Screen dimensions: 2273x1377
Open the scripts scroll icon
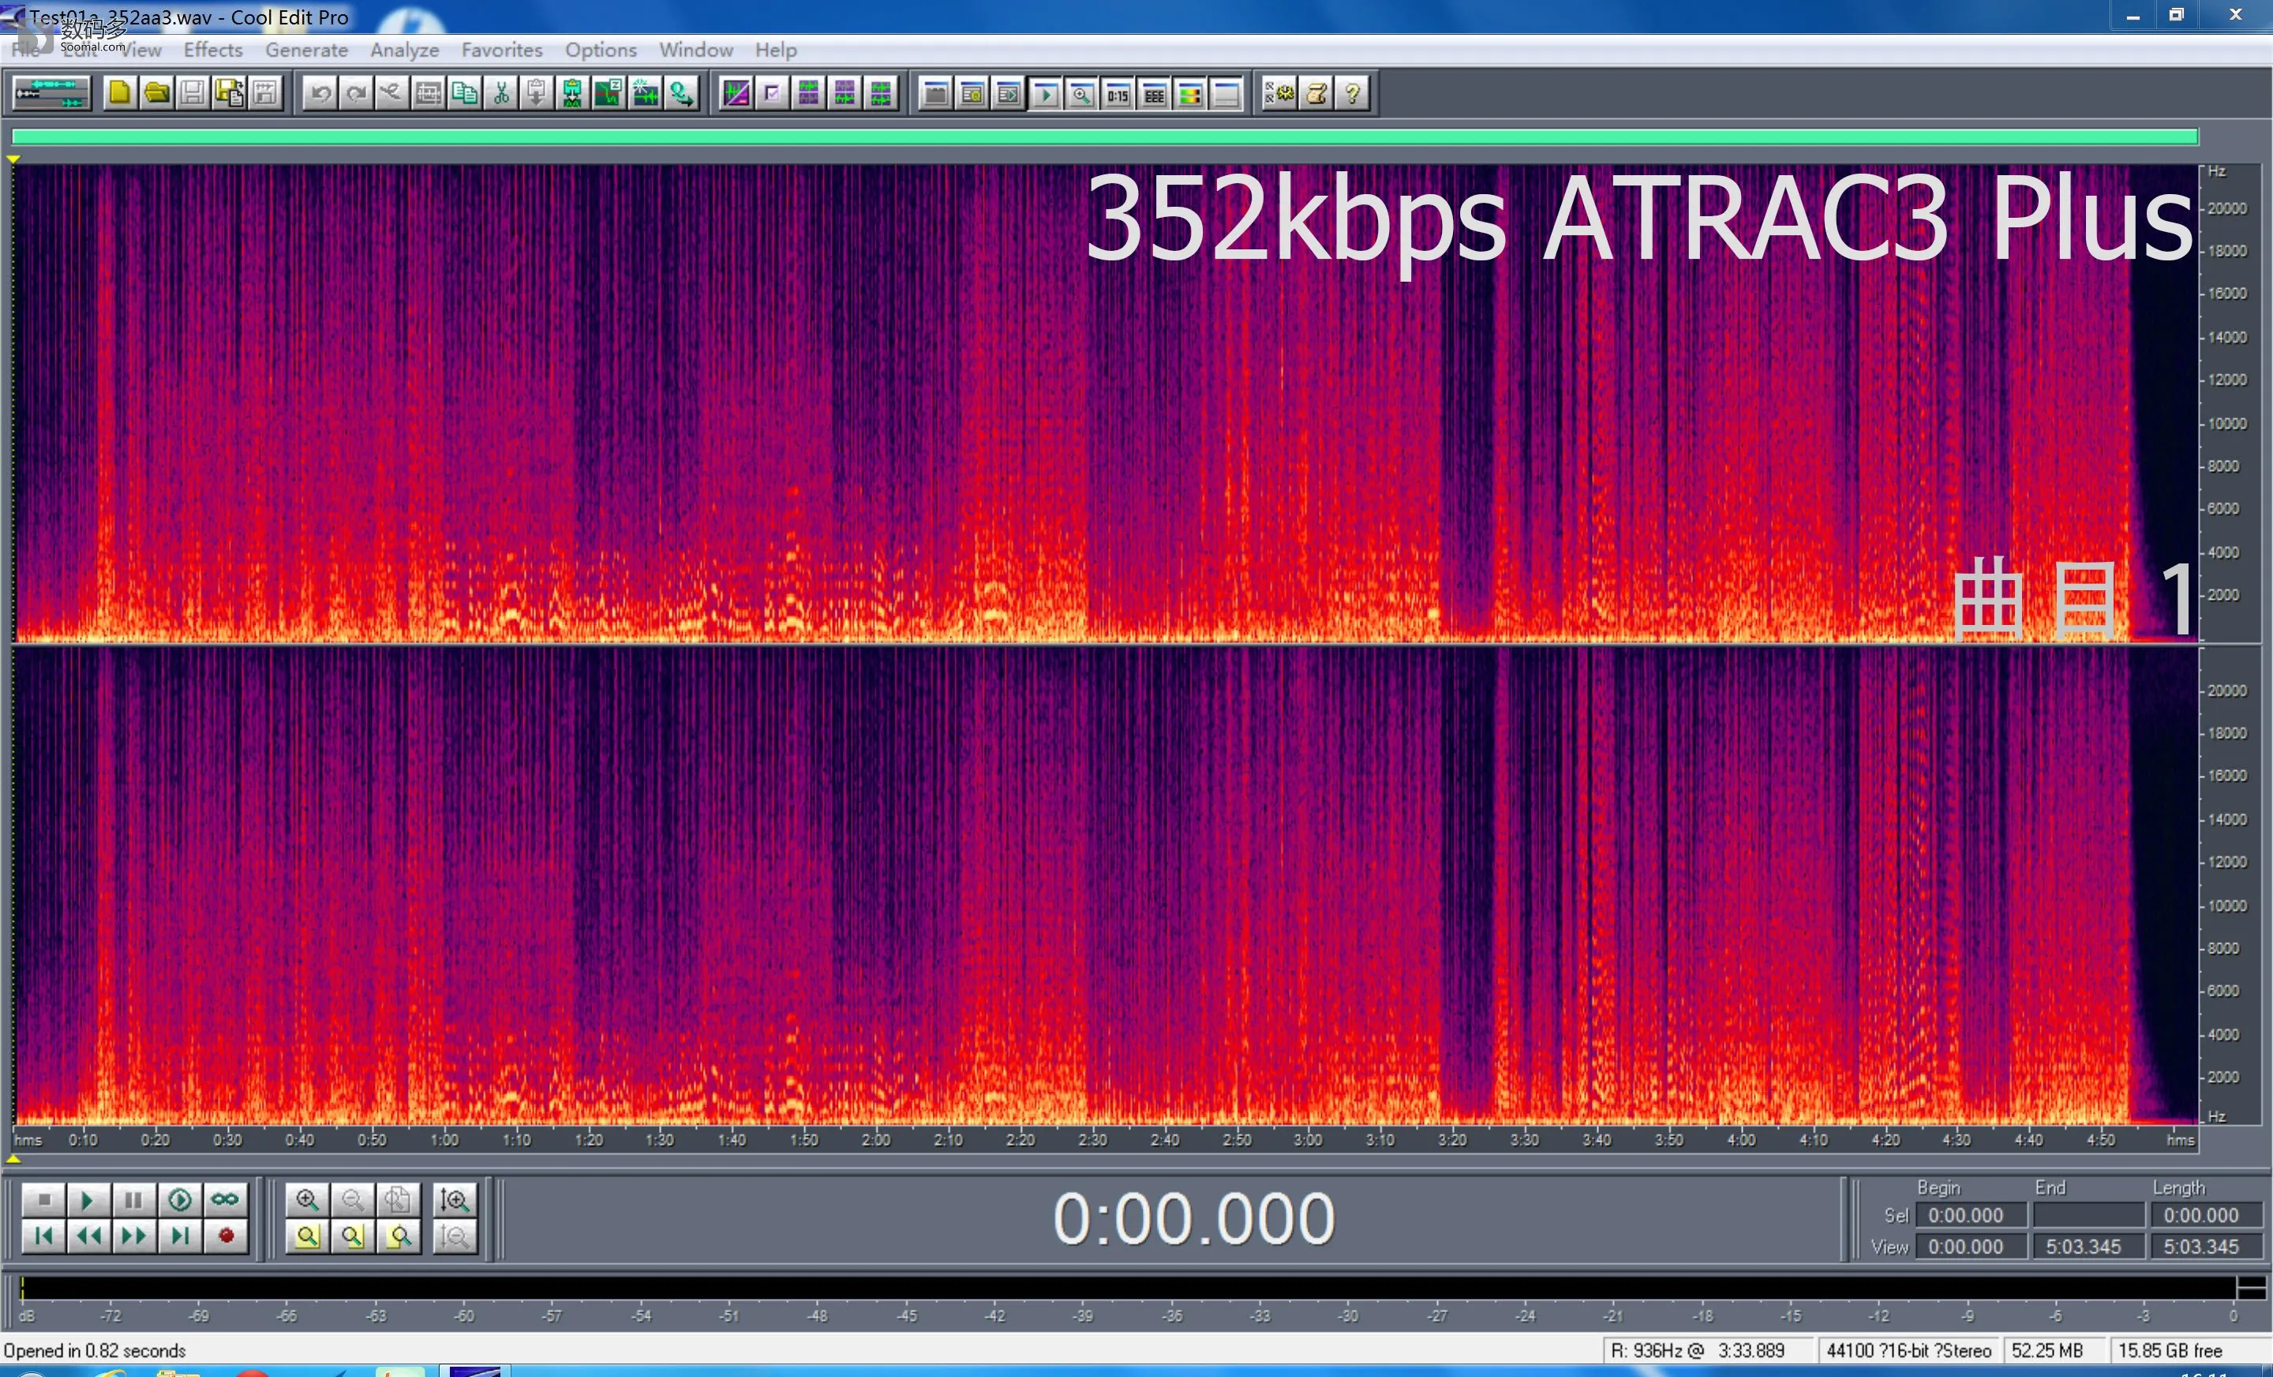tap(1316, 94)
